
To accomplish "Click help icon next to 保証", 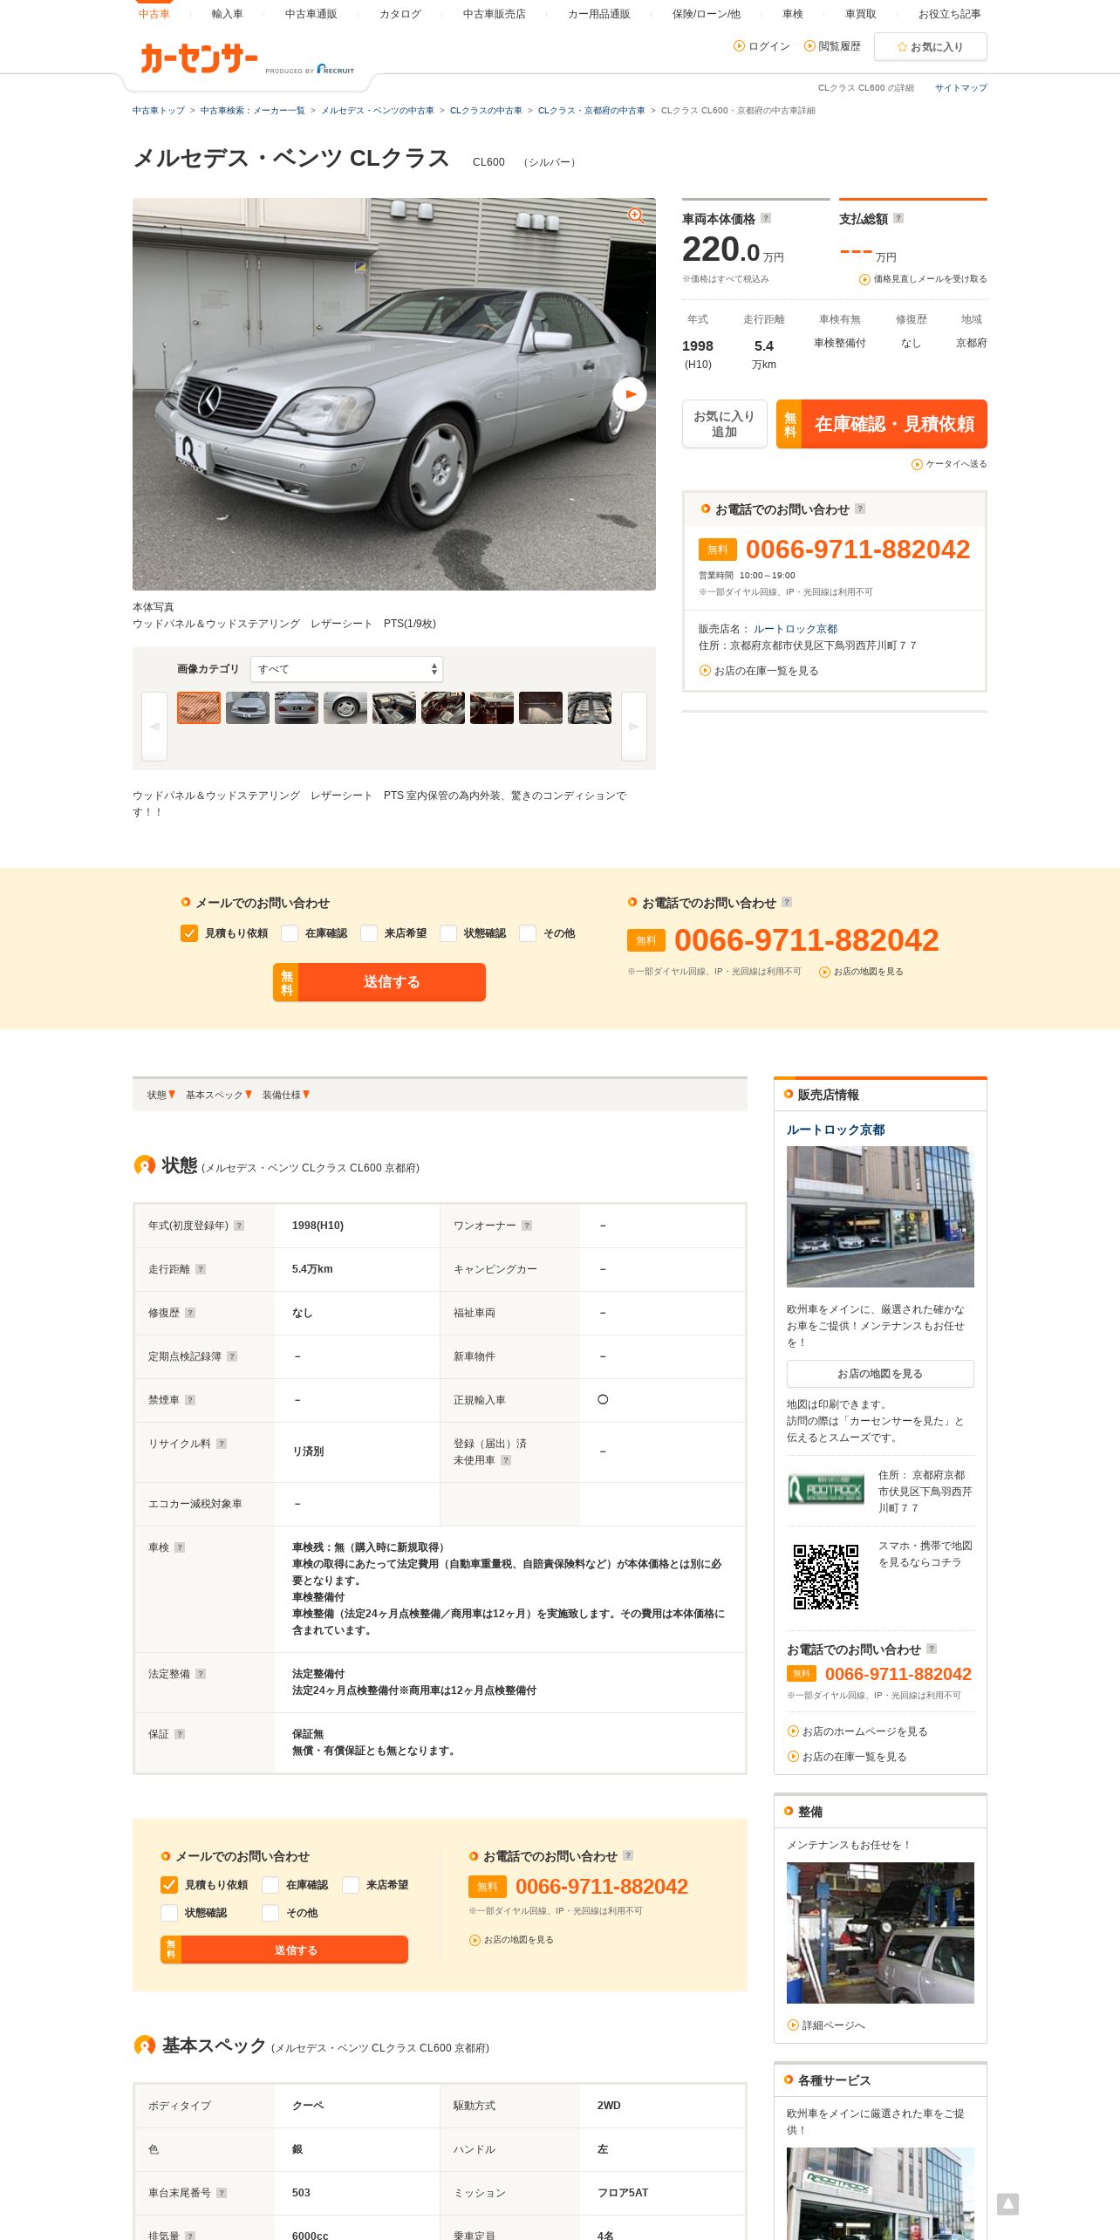I will coord(180,1734).
